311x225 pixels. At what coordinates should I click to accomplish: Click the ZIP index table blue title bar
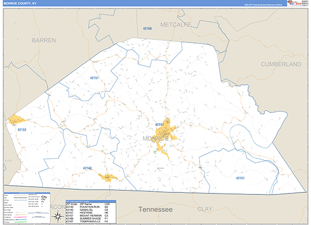91,201
